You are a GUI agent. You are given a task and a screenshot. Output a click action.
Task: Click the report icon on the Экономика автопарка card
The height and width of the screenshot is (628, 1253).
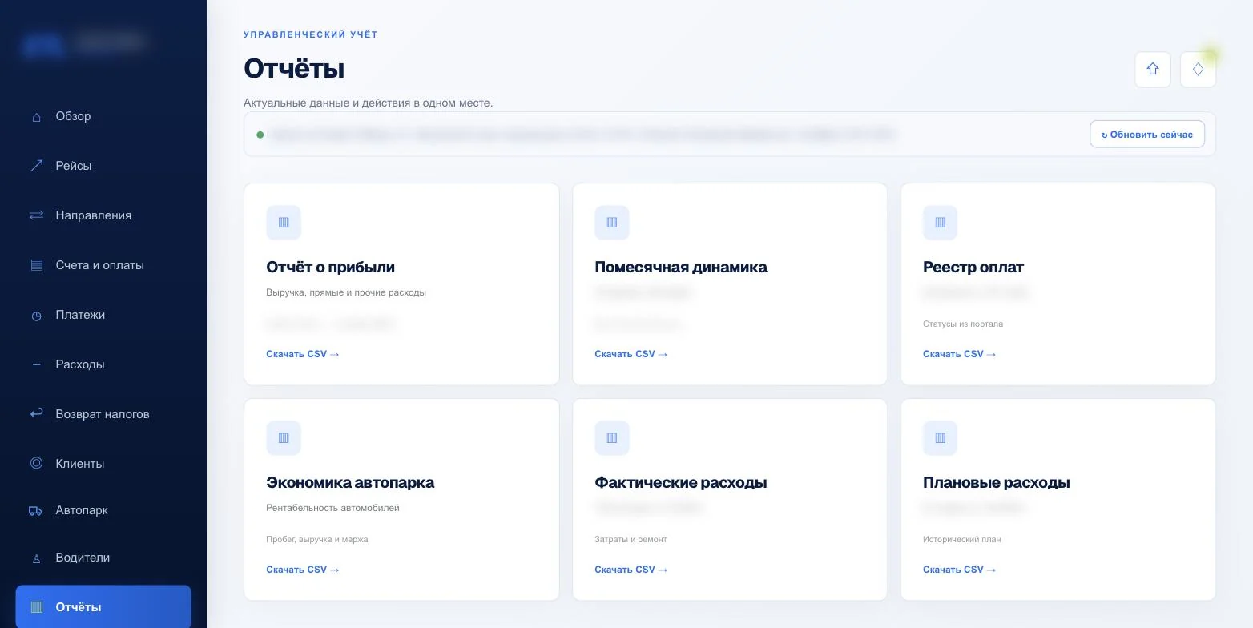(284, 438)
